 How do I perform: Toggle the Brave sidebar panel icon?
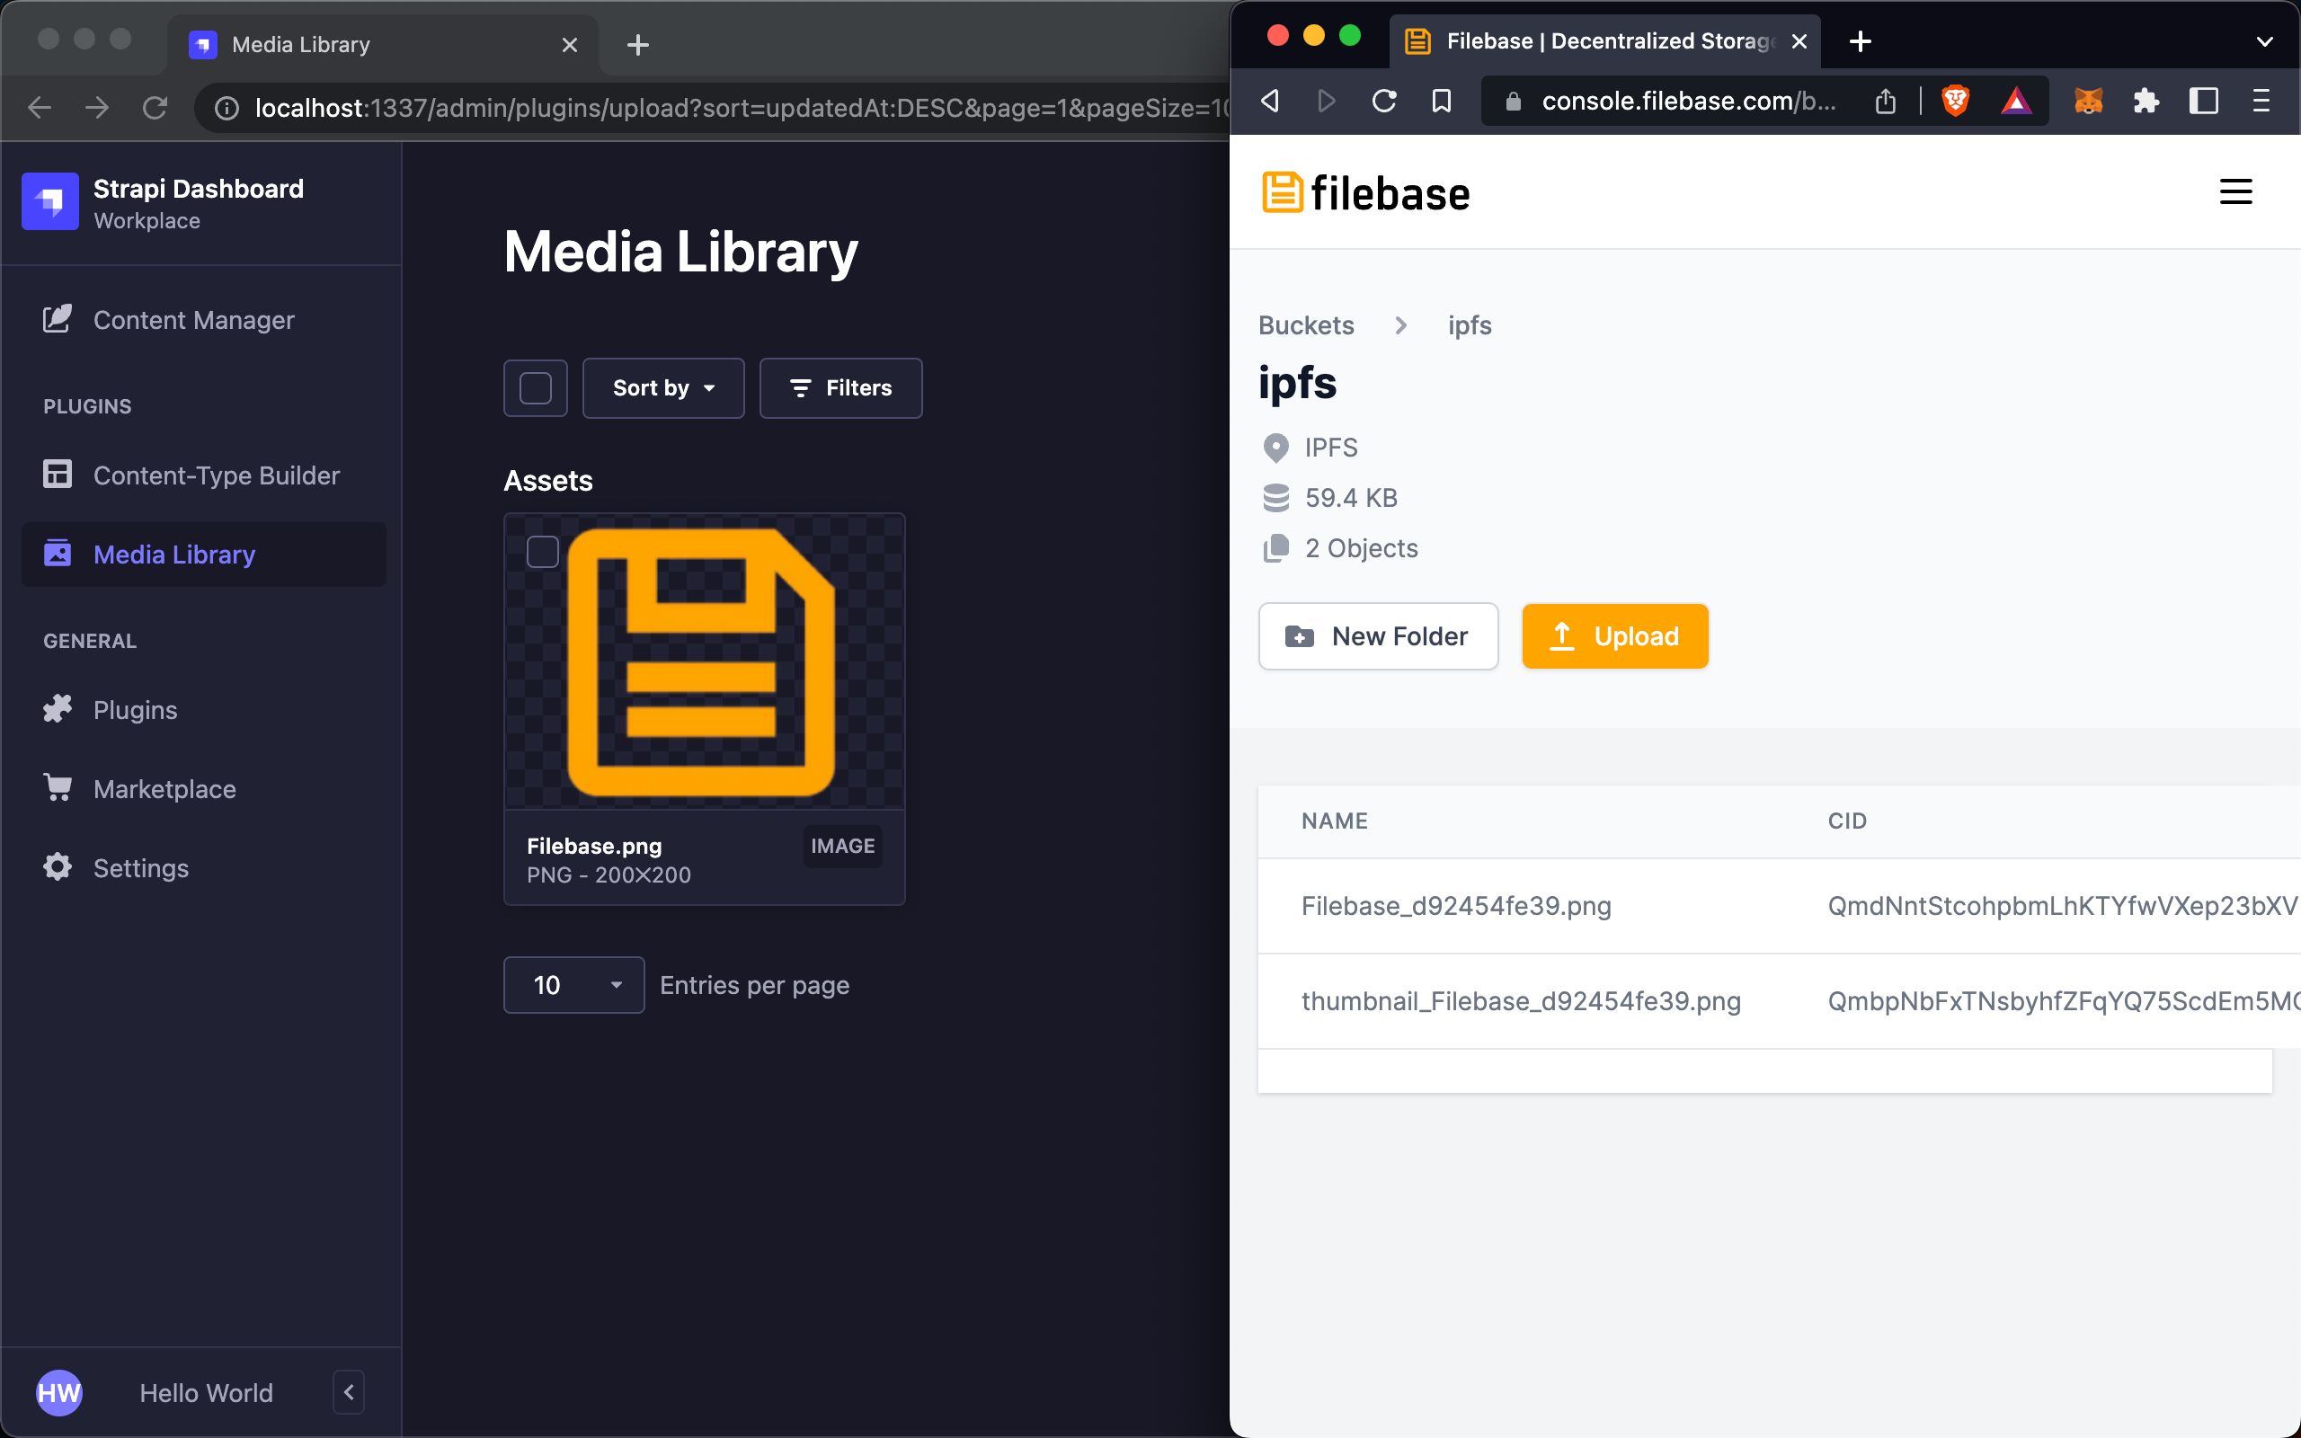2204,100
